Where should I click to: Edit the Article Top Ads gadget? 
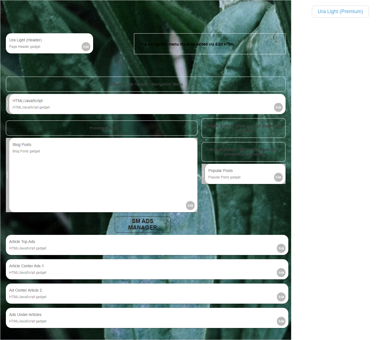pyautogui.click(x=281, y=248)
